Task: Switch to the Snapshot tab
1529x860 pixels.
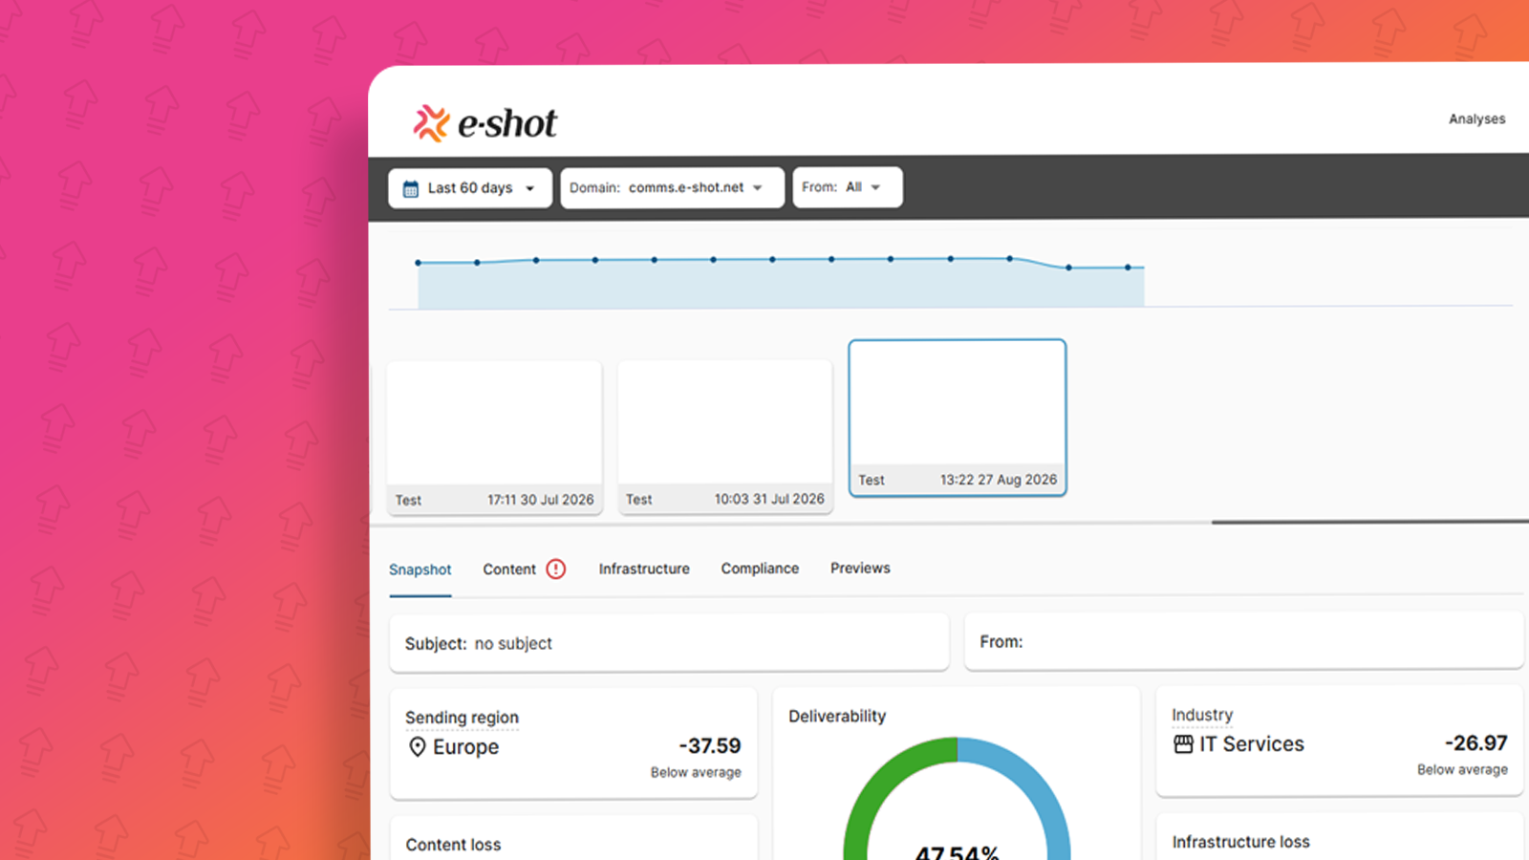Action: click(420, 570)
